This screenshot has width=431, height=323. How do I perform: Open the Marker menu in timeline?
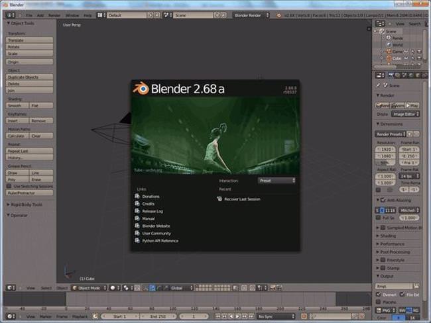[45, 316]
